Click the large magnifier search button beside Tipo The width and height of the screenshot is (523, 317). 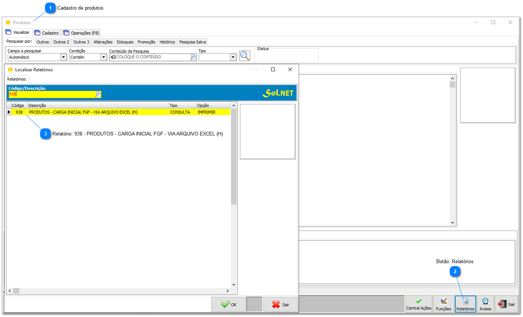[245, 55]
